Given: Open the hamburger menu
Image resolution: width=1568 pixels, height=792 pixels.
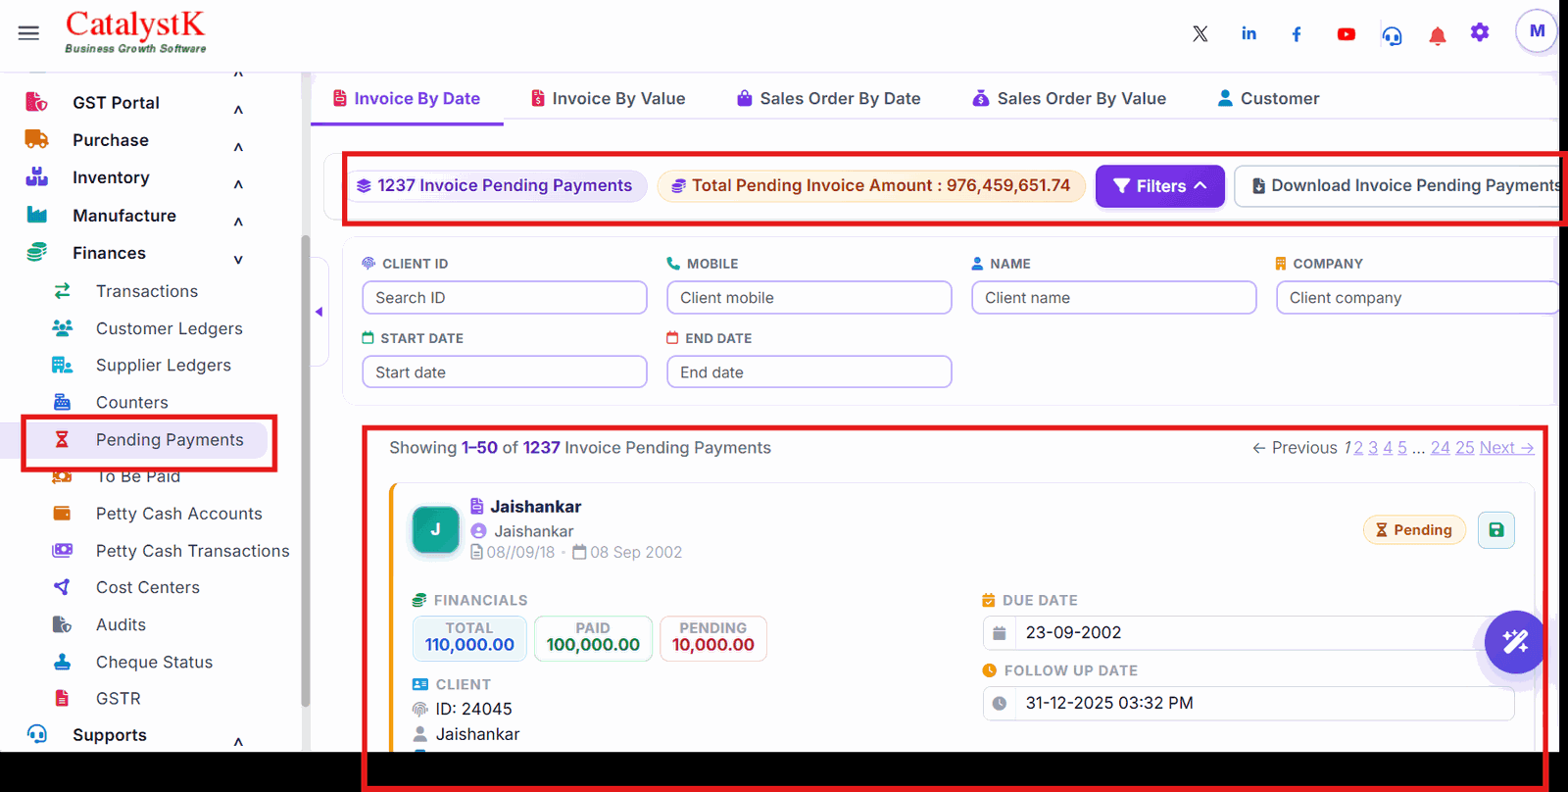Looking at the screenshot, I should (x=28, y=33).
